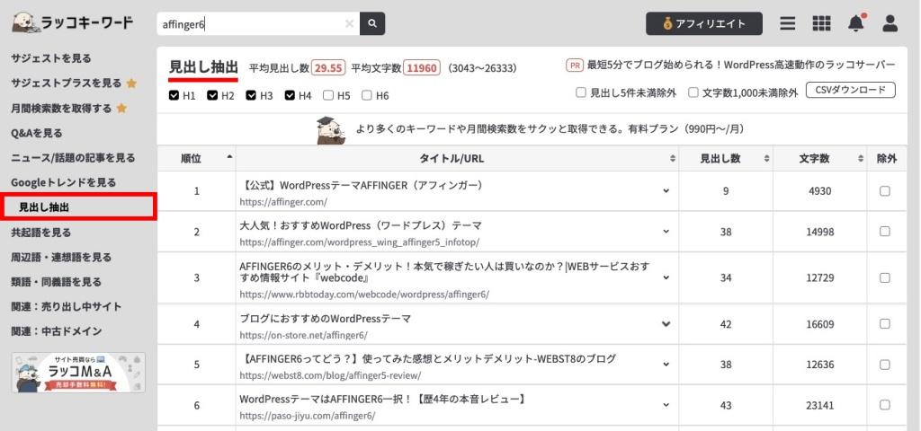Expand the row 2 headings chevron
The height and width of the screenshot is (431, 921).
pos(666,232)
